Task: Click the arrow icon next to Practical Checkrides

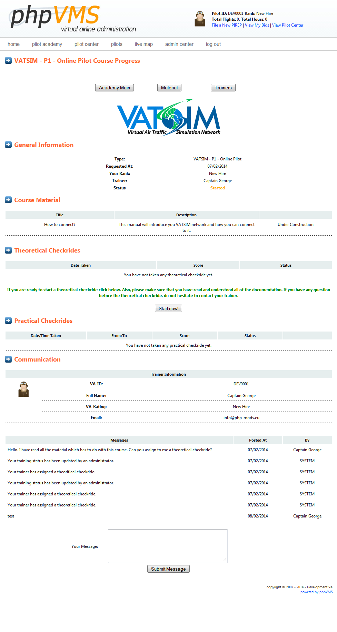Action: [x=8, y=321]
